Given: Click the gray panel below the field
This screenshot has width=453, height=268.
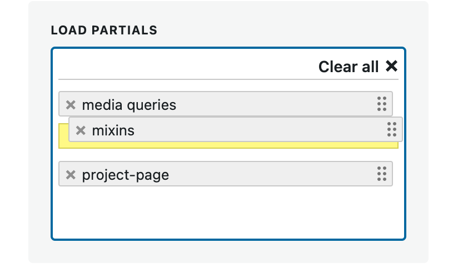Looking at the screenshot, I should (x=228, y=251).
